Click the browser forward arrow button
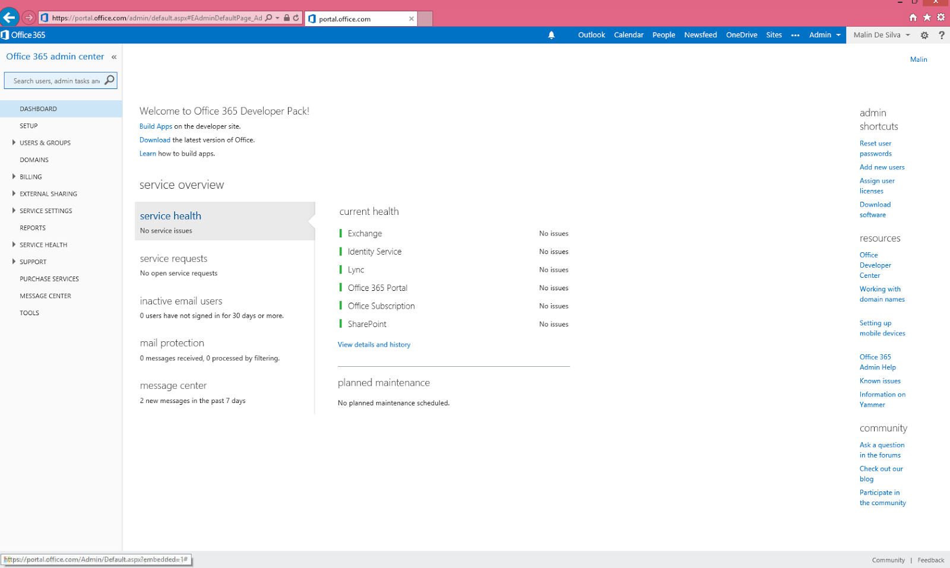Image resolution: width=950 pixels, height=568 pixels. (x=28, y=18)
